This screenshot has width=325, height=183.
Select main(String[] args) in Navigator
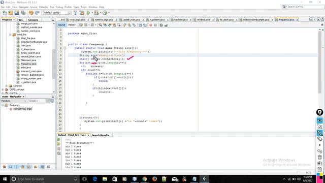(22, 109)
